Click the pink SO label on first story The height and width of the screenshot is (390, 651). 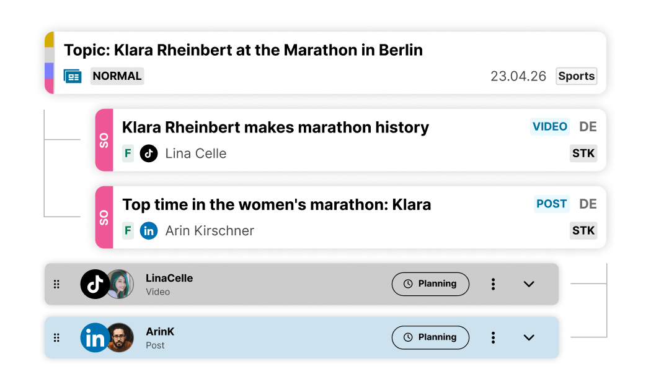104,140
